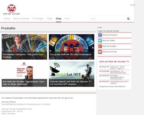
Task: Click 'Rosenheimer Str. 145 b-c' address line
Action: click(12, 111)
